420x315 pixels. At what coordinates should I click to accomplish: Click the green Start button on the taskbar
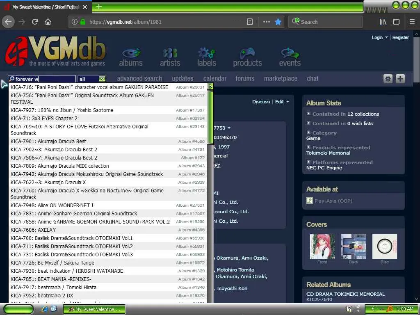[x=18, y=309]
